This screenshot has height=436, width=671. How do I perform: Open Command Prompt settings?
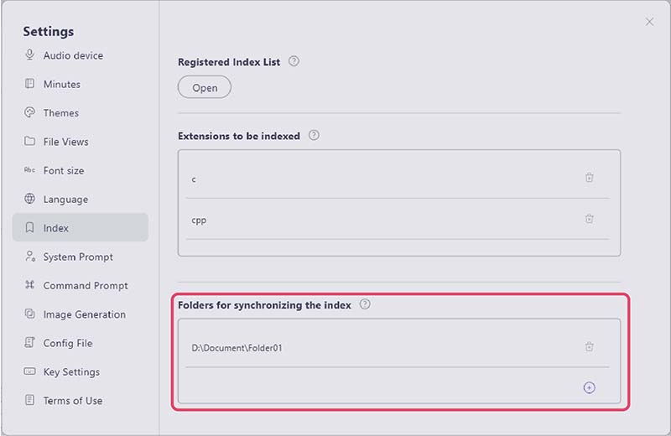pos(86,285)
